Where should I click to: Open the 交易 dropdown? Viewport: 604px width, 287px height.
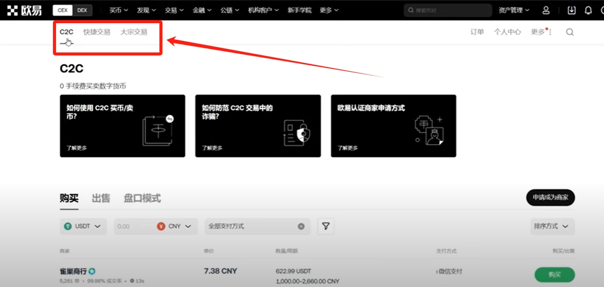tap(174, 11)
